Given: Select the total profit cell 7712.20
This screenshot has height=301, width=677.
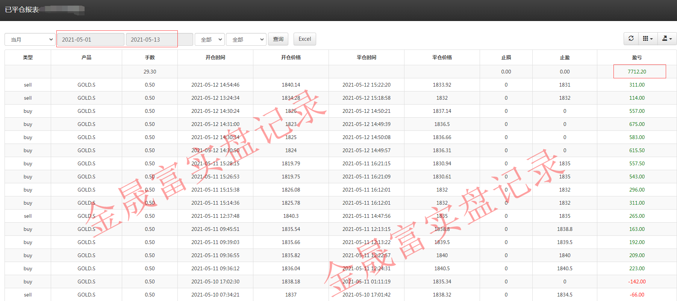Looking at the screenshot, I should tap(637, 72).
